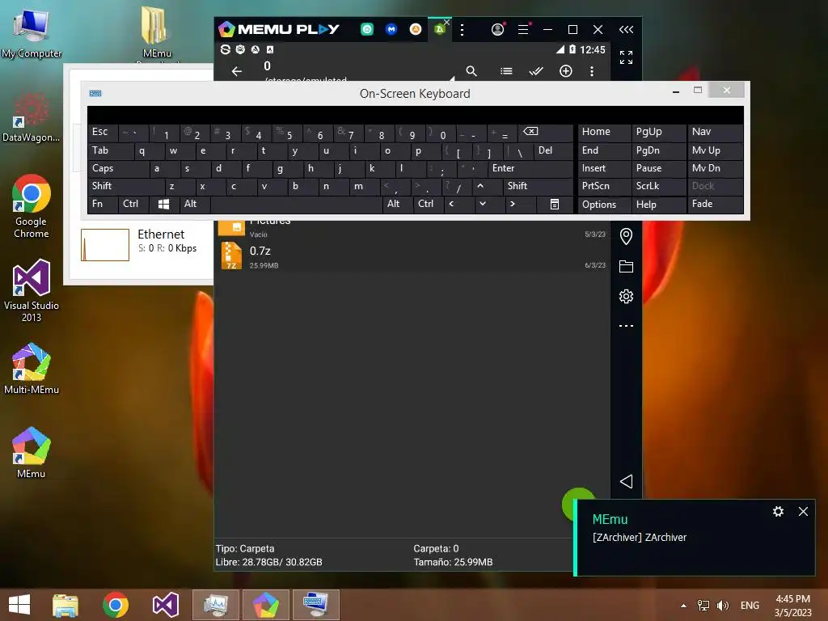Toggle ScrLk key on keyboard

(x=658, y=186)
